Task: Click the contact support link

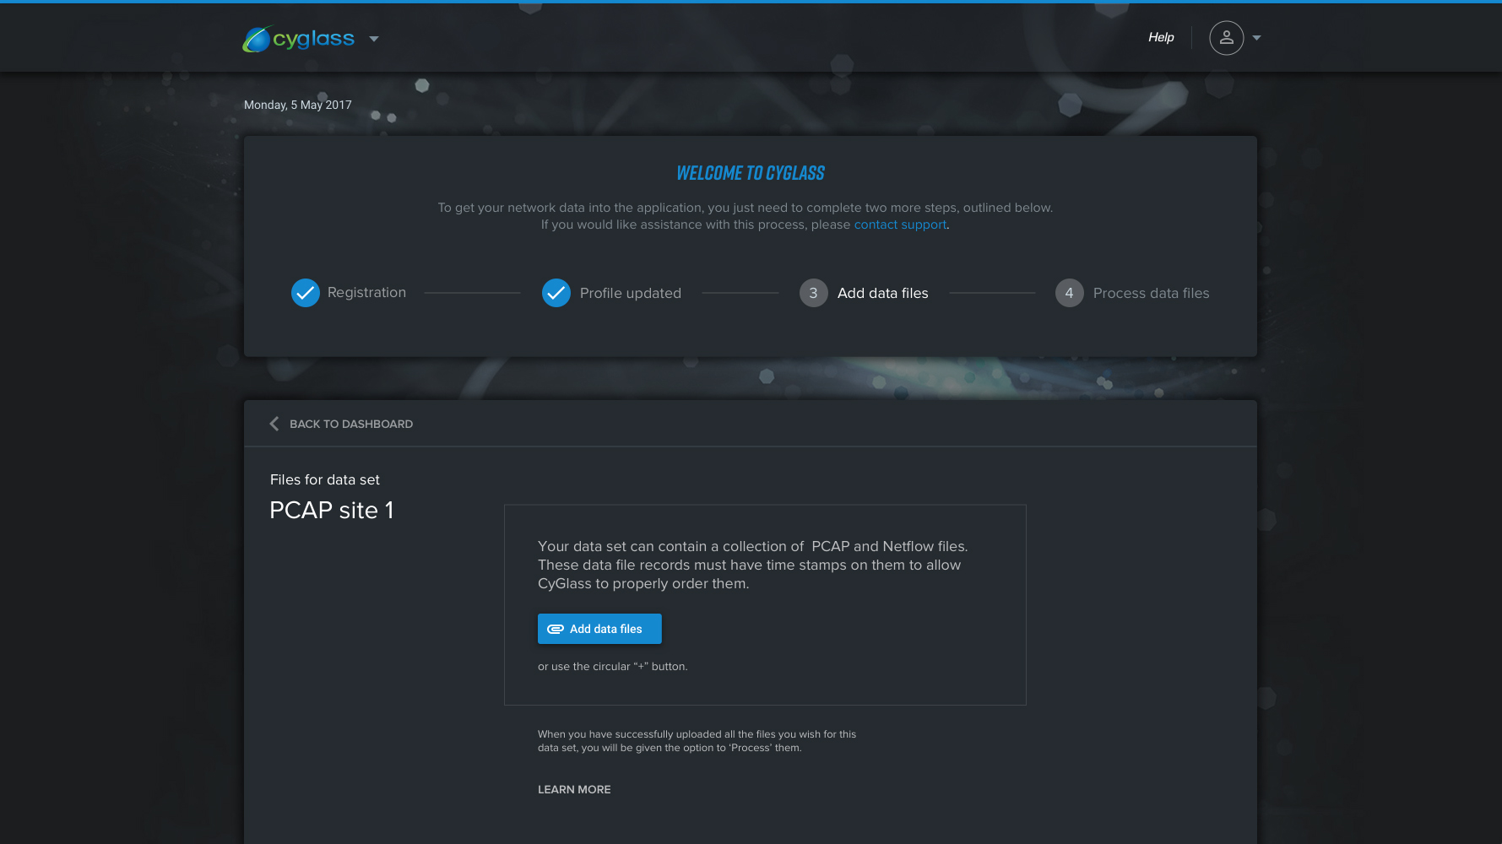Action: click(900, 225)
